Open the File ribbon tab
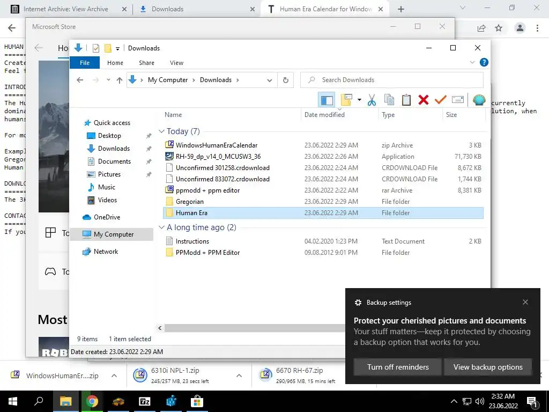549x412 pixels. [85, 63]
